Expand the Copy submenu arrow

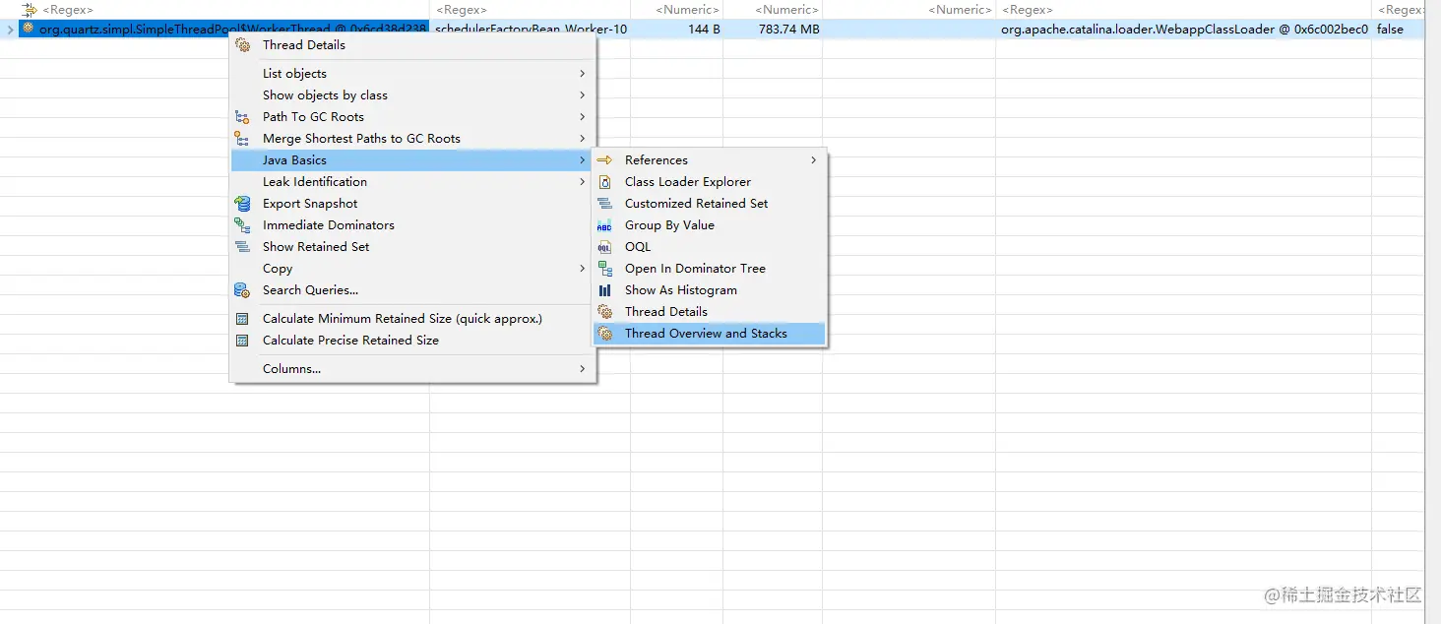(x=583, y=269)
